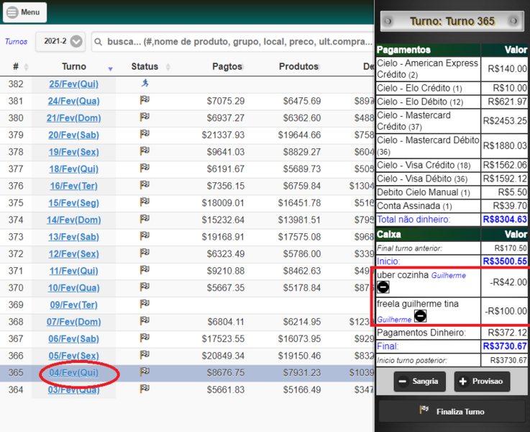The width and height of the screenshot is (530, 432).
Task: Click the Finaliza Turno button
Action: tap(452, 411)
